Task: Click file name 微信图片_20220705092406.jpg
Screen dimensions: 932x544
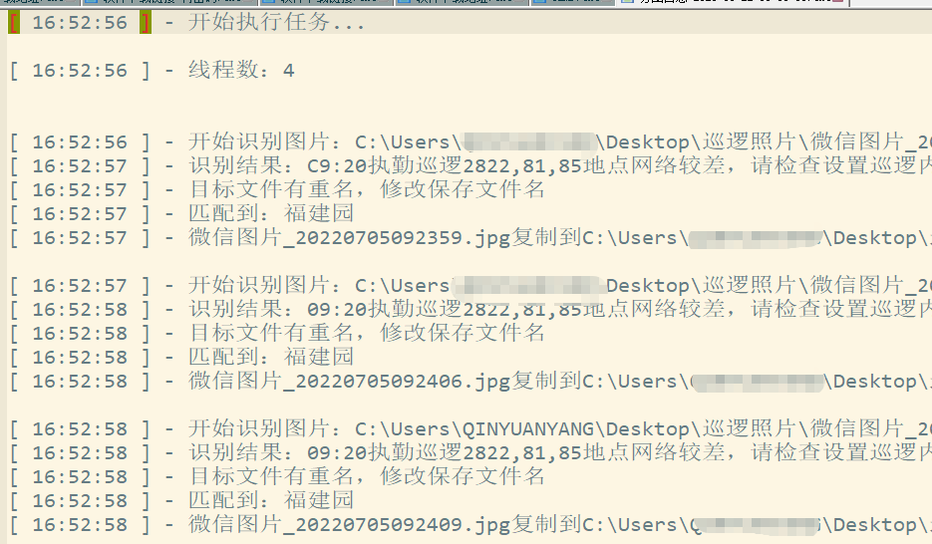Action: click(x=350, y=382)
